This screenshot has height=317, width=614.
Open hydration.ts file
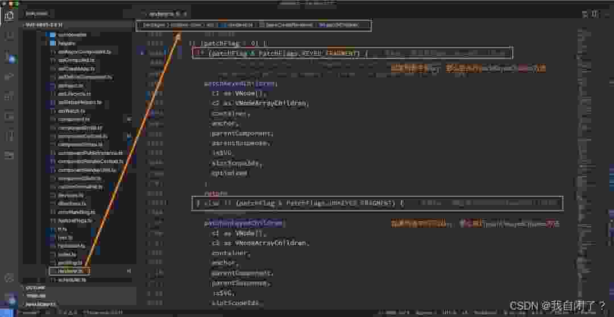click(x=71, y=246)
